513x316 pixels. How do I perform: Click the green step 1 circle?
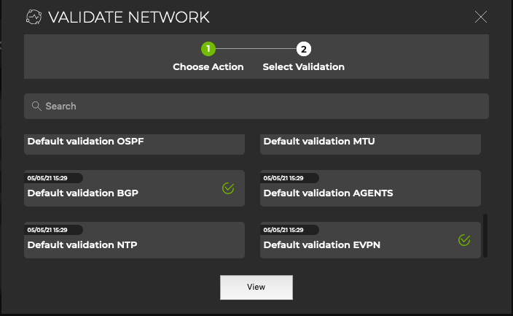208,49
